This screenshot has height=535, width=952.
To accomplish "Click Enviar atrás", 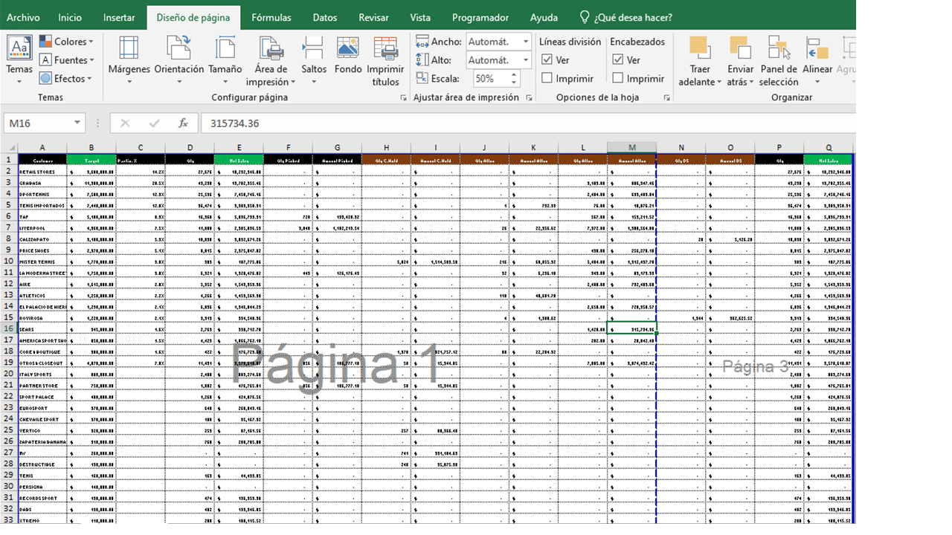I will coord(740,59).
